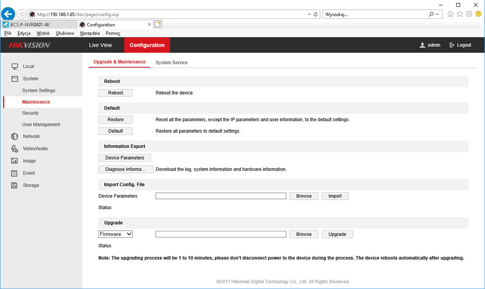Click the Storage floppy disk icon
Image resolution: width=485 pixels, height=289 pixels.
(x=15, y=185)
